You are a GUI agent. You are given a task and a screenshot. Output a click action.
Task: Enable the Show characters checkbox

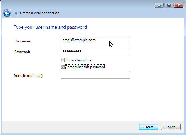tap(63, 60)
